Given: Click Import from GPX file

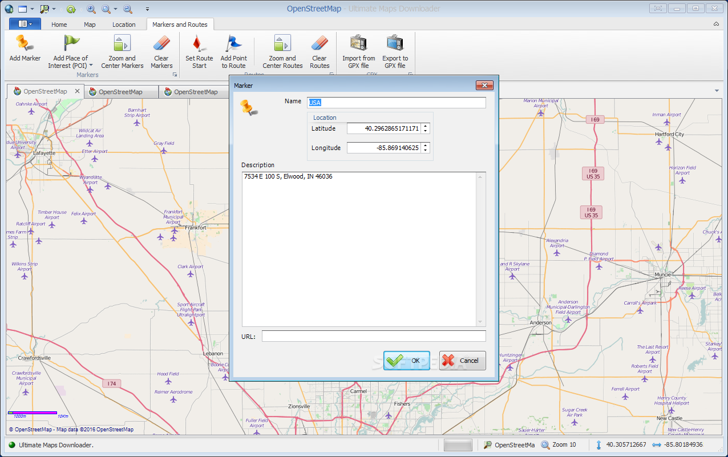Looking at the screenshot, I should point(359,51).
